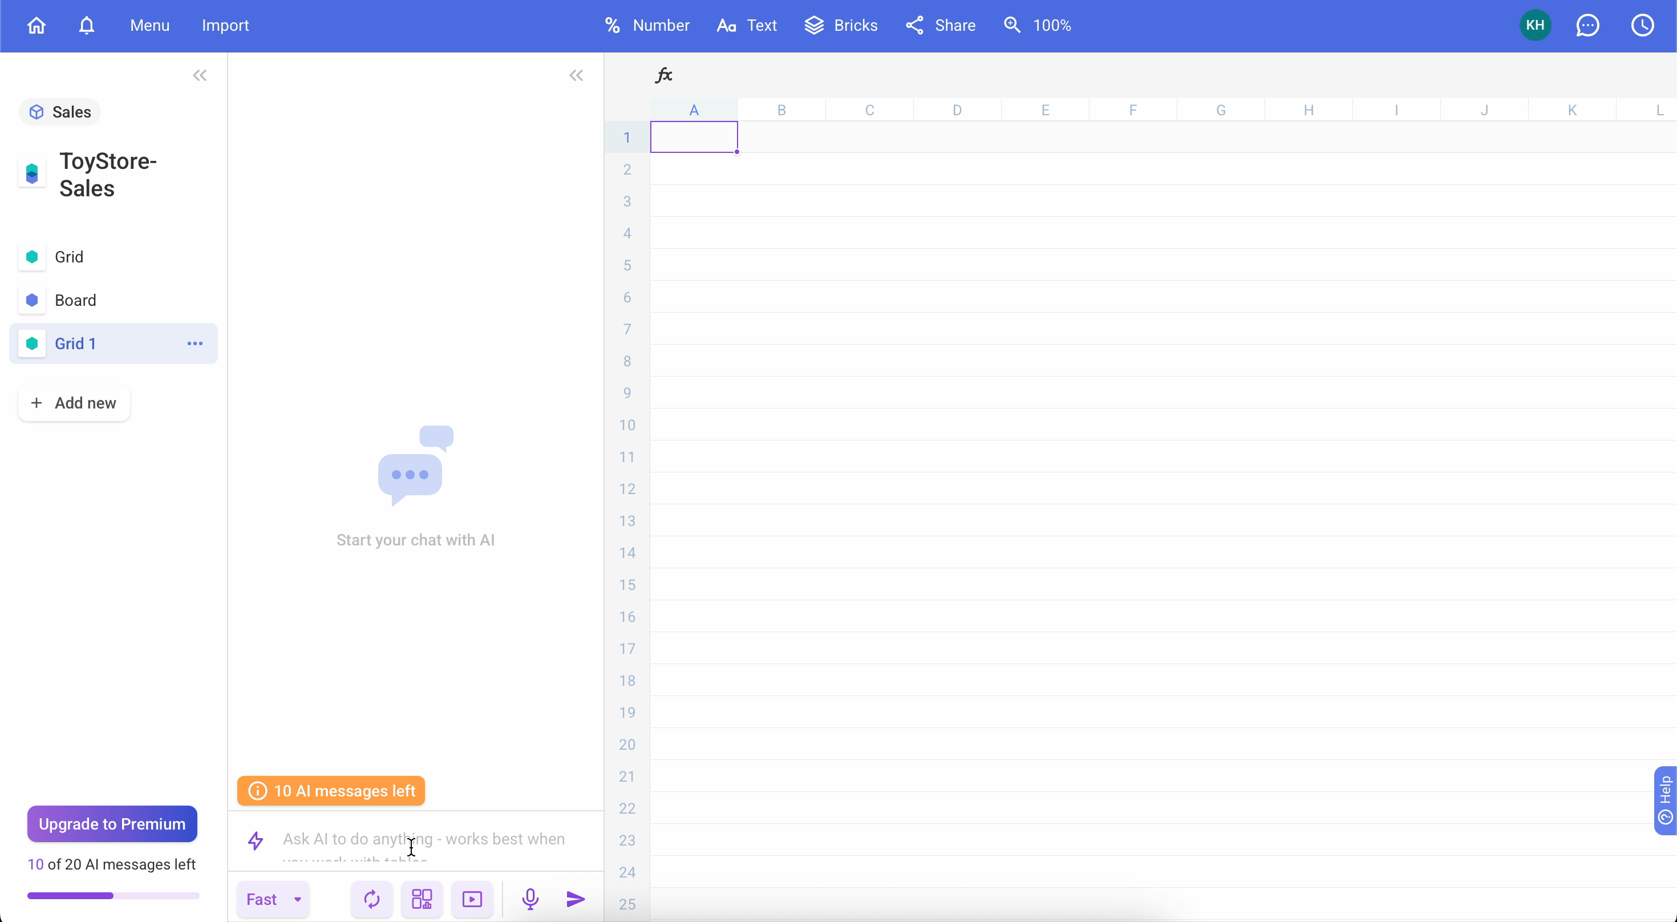Refresh the AI conversation
Image resolution: width=1677 pixels, height=922 pixels.
(370, 899)
